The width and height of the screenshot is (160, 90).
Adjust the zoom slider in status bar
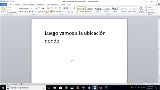pos(152,84)
